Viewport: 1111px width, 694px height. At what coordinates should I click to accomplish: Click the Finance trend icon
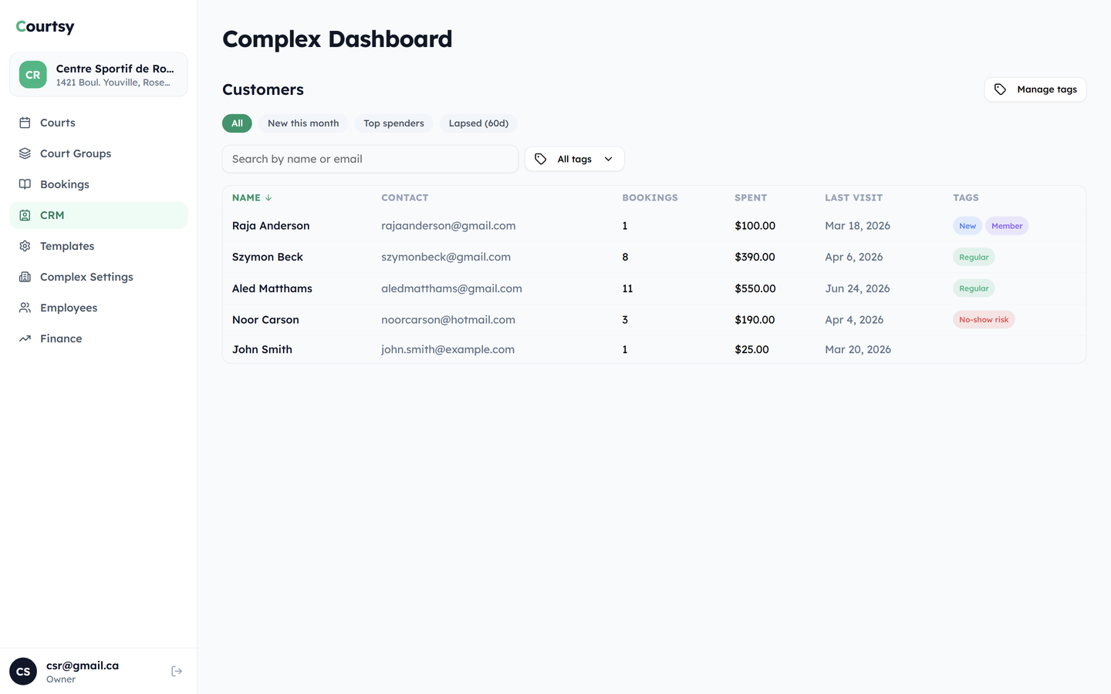click(x=25, y=339)
